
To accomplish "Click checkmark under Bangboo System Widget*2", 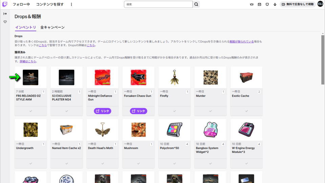I will pyautogui.click(x=210, y=163).
